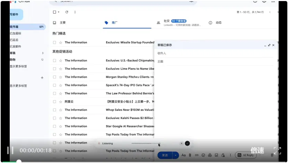Open the 已发邮件 folder
288x163 pixels.
point(16,46)
